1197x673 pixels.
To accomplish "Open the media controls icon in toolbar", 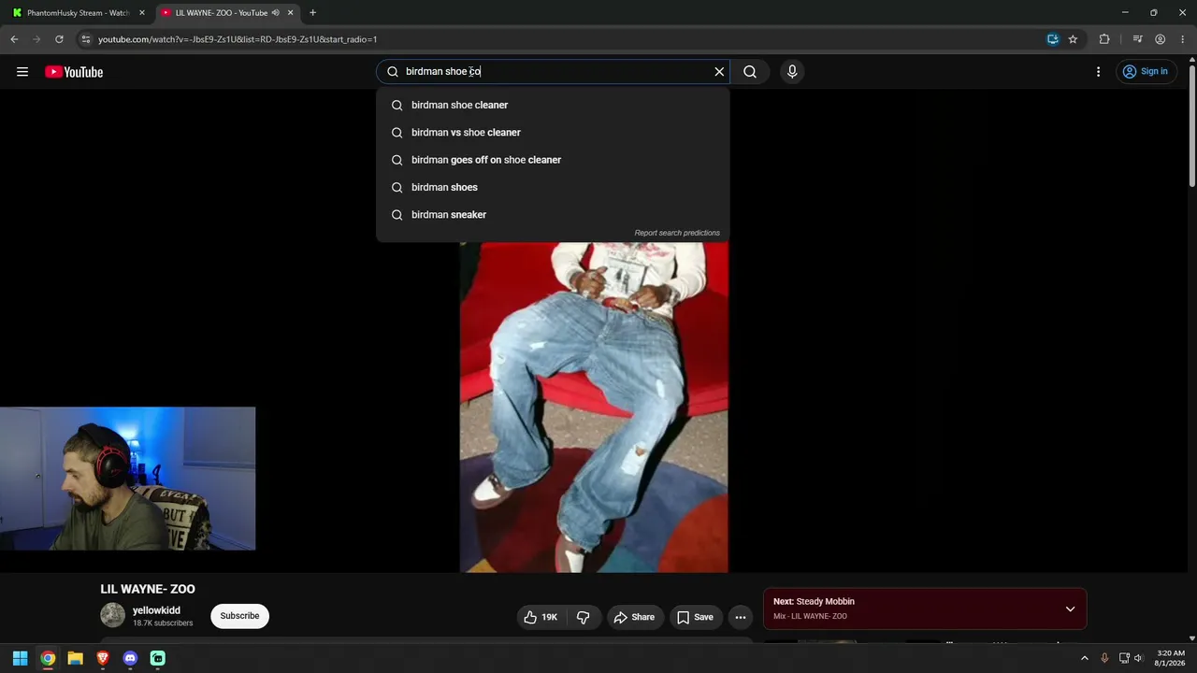I will click(1137, 39).
